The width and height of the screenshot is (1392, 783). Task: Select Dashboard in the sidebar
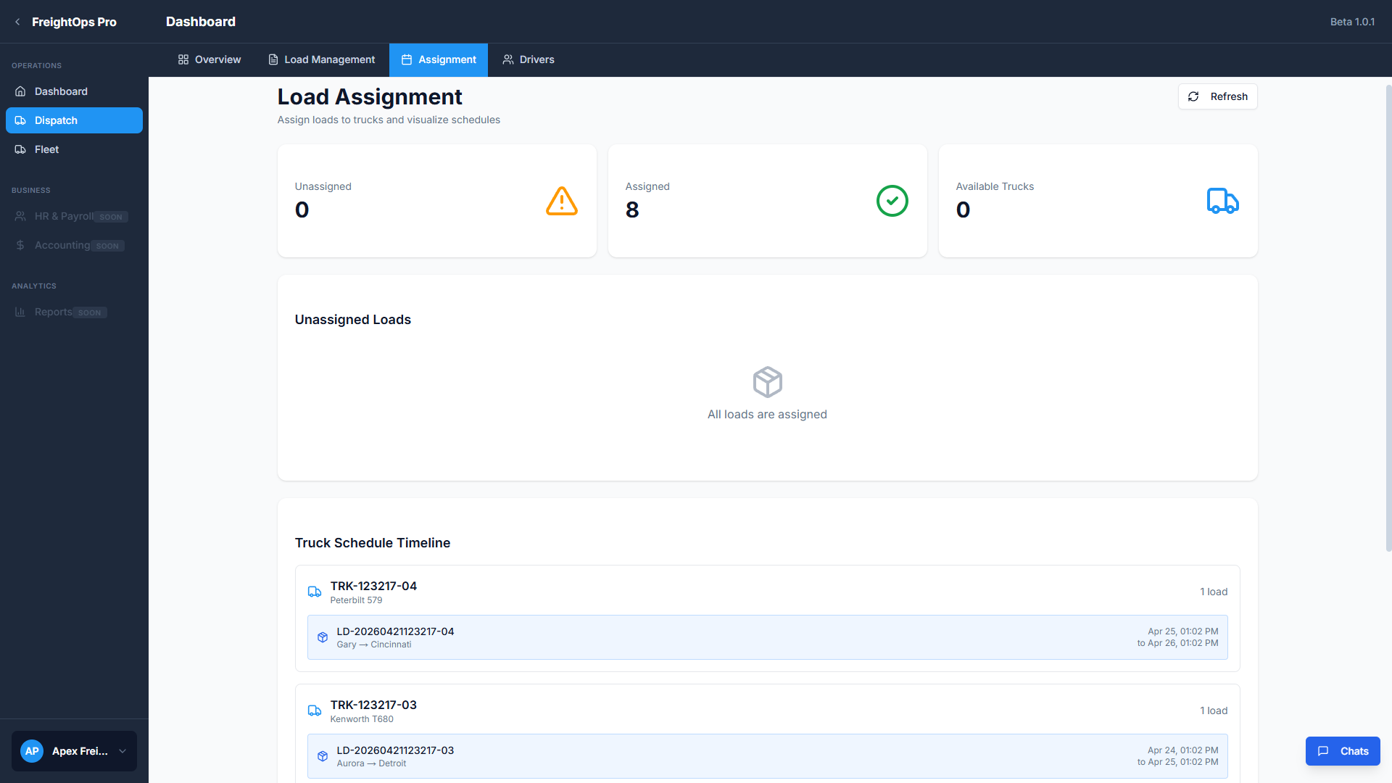click(x=61, y=91)
